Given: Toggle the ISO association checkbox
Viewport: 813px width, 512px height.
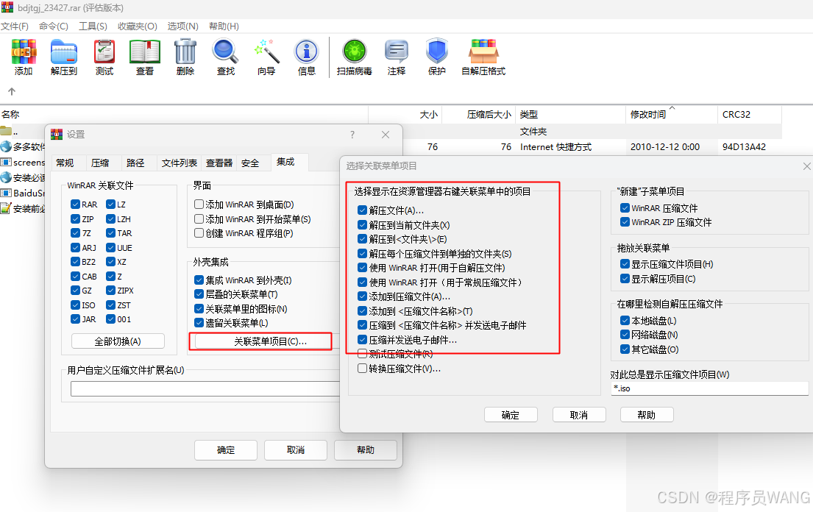Looking at the screenshot, I should [75, 305].
